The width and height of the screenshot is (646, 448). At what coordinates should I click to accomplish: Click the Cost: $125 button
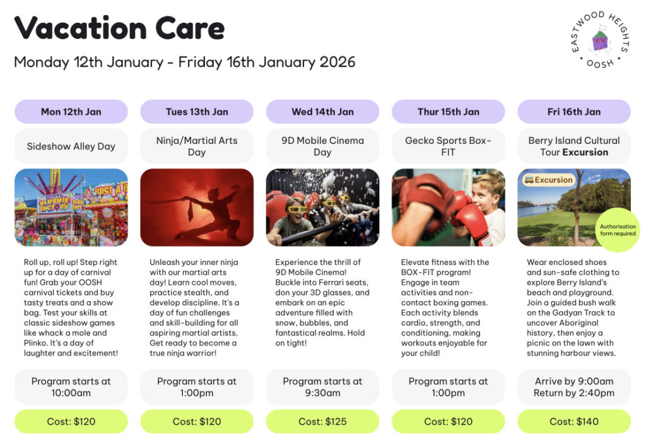(322, 421)
